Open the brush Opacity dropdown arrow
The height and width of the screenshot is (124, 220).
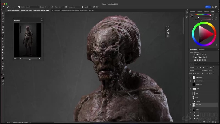point(49,7)
